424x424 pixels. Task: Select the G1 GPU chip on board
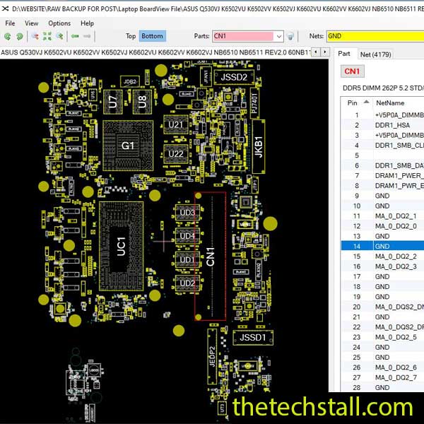pos(128,146)
